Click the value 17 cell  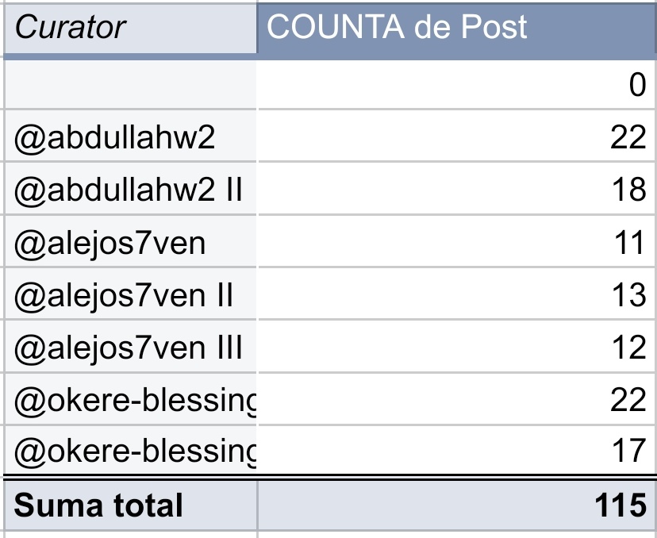pyautogui.click(x=457, y=450)
